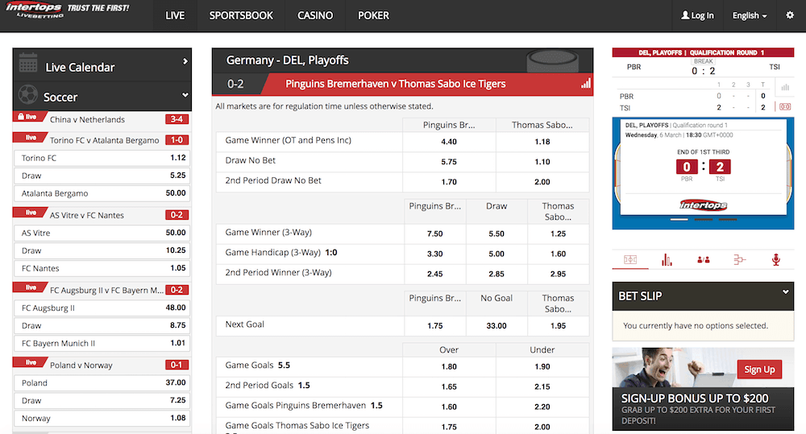Image resolution: width=806 pixels, height=434 pixels.
Task: Select Next Goal No Goal 33.00
Action: pos(496,325)
